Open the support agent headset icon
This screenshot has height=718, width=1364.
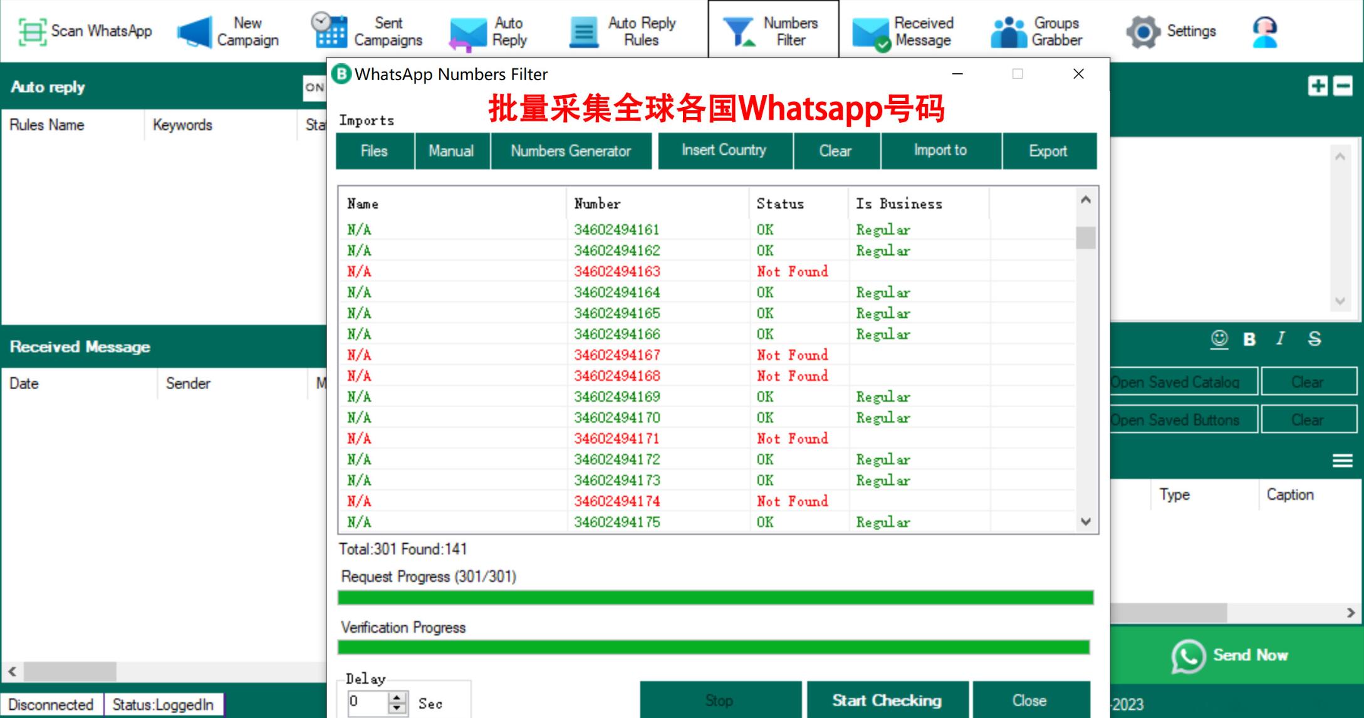[x=1265, y=32]
